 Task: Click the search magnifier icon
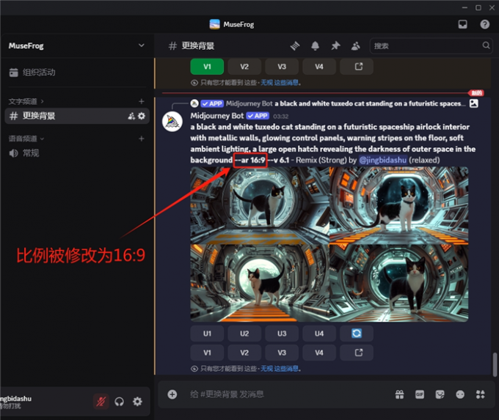(x=486, y=45)
